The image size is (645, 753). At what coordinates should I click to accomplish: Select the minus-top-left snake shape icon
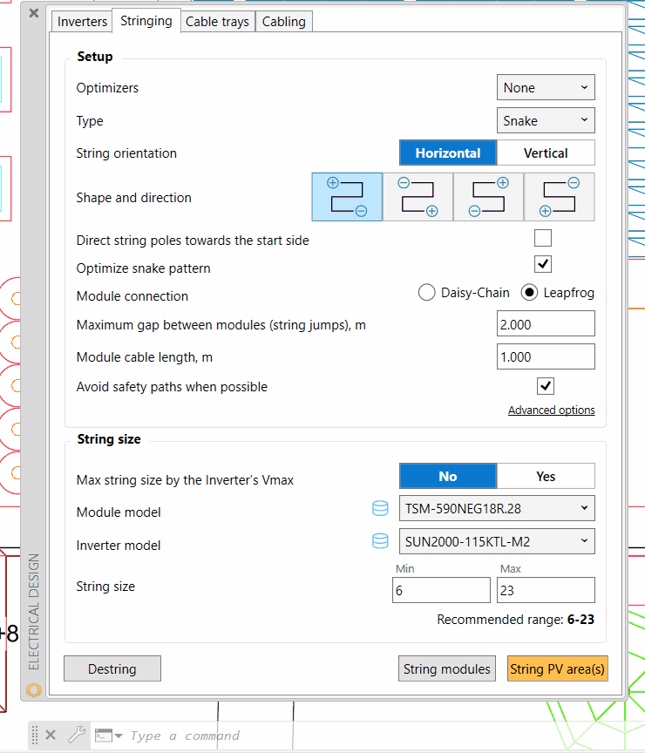pyautogui.click(x=418, y=197)
